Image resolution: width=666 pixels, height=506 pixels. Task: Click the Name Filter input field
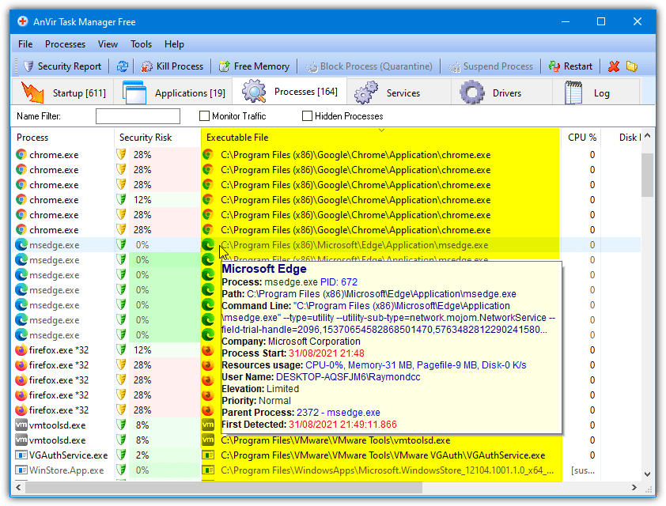point(138,116)
